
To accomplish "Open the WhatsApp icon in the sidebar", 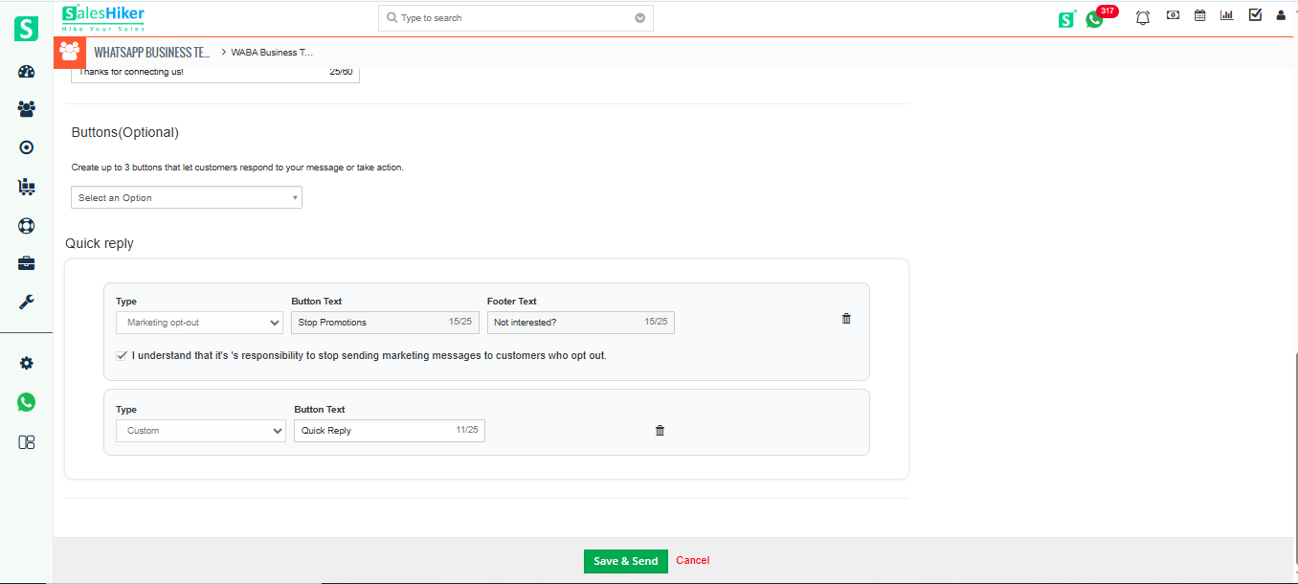I will [26, 401].
